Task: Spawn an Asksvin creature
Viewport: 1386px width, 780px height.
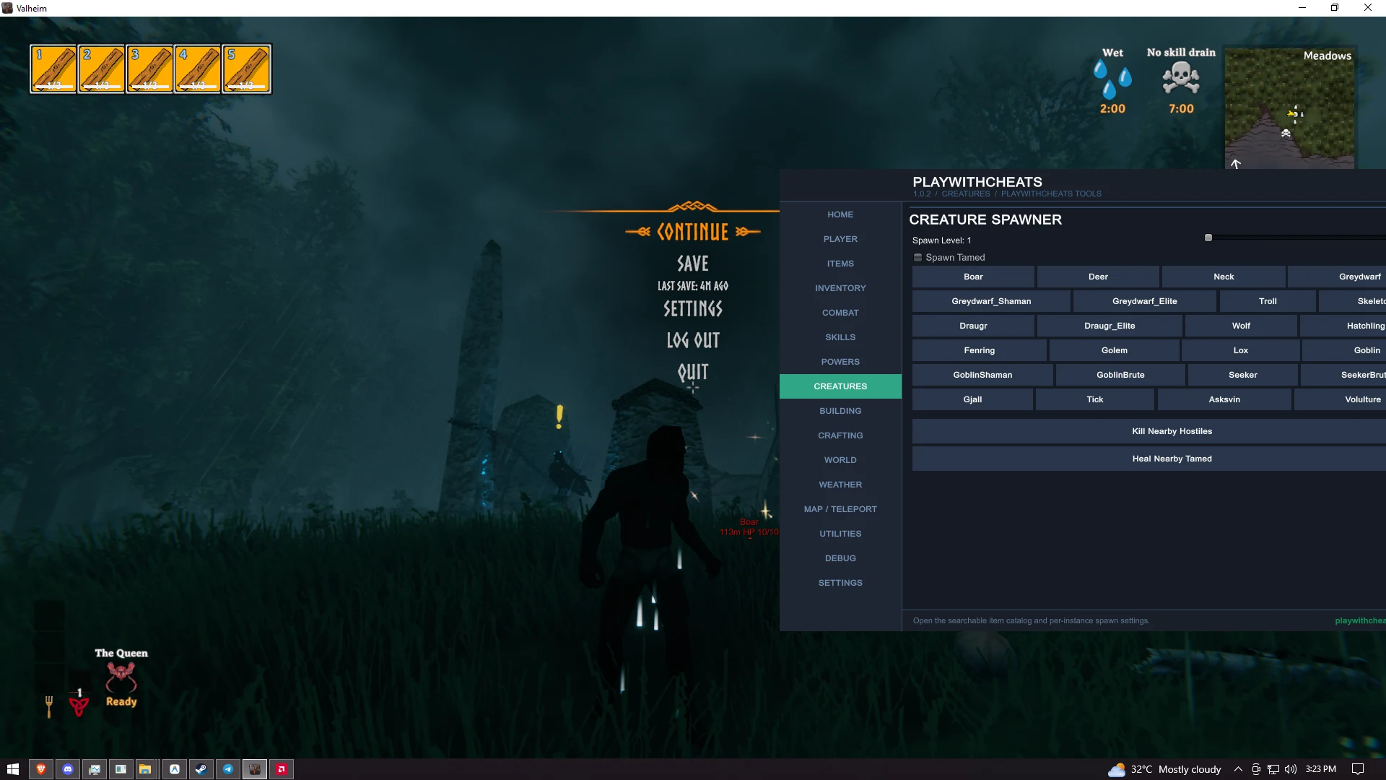Action: 1224,399
